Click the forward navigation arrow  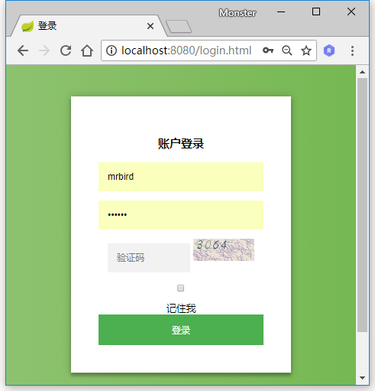pos(44,51)
